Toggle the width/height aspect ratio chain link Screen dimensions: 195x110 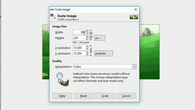(91, 35)
